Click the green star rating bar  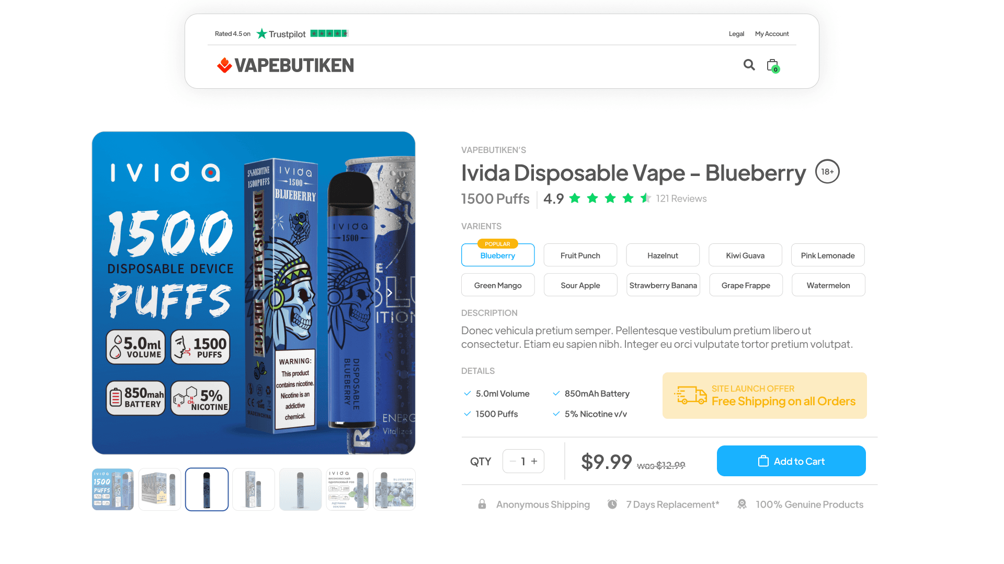[x=329, y=33]
